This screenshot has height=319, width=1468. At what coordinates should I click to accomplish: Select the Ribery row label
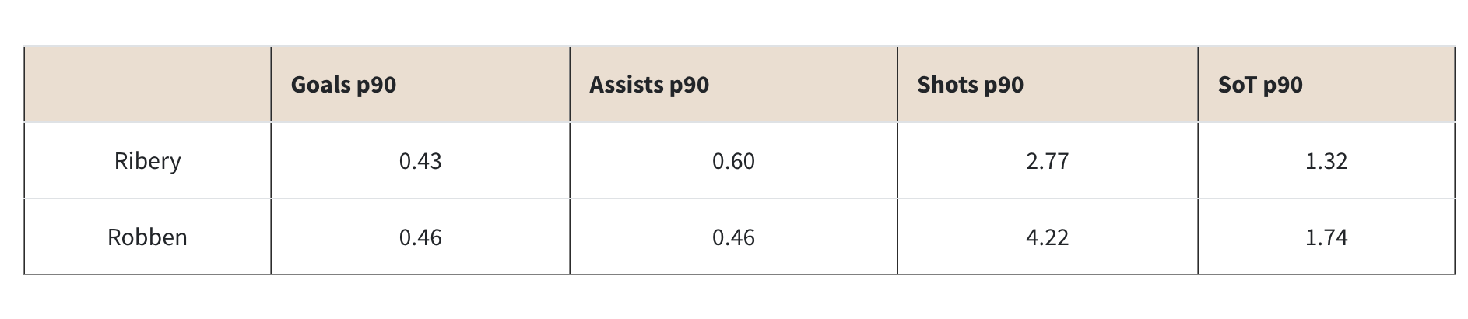tap(147, 161)
